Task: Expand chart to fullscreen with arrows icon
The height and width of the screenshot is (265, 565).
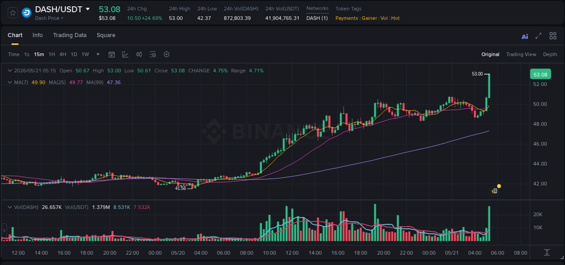Action: [538, 36]
